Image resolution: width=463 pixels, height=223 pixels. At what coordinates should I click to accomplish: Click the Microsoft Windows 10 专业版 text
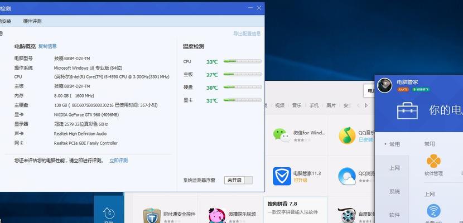point(88,68)
